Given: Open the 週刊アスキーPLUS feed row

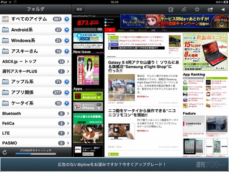Looking at the screenshot, I should [x=35, y=71].
